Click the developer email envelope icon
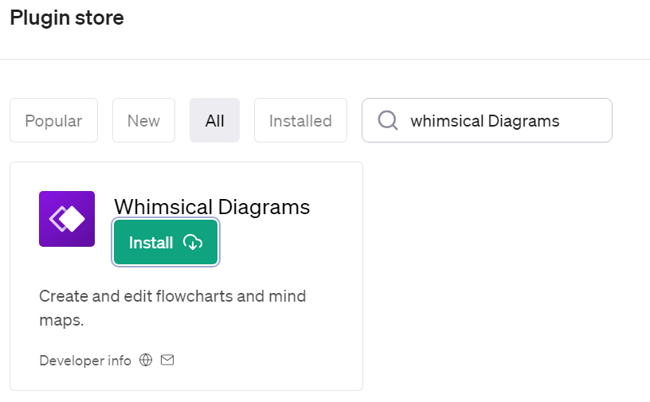Screen dimensions: 650x402 [167, 360]
